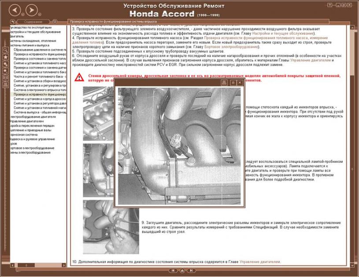Open the search magnifier tool in the sidebar
Image resolution: width=359 pixels, height=277 pixels.
click(5, 50)
